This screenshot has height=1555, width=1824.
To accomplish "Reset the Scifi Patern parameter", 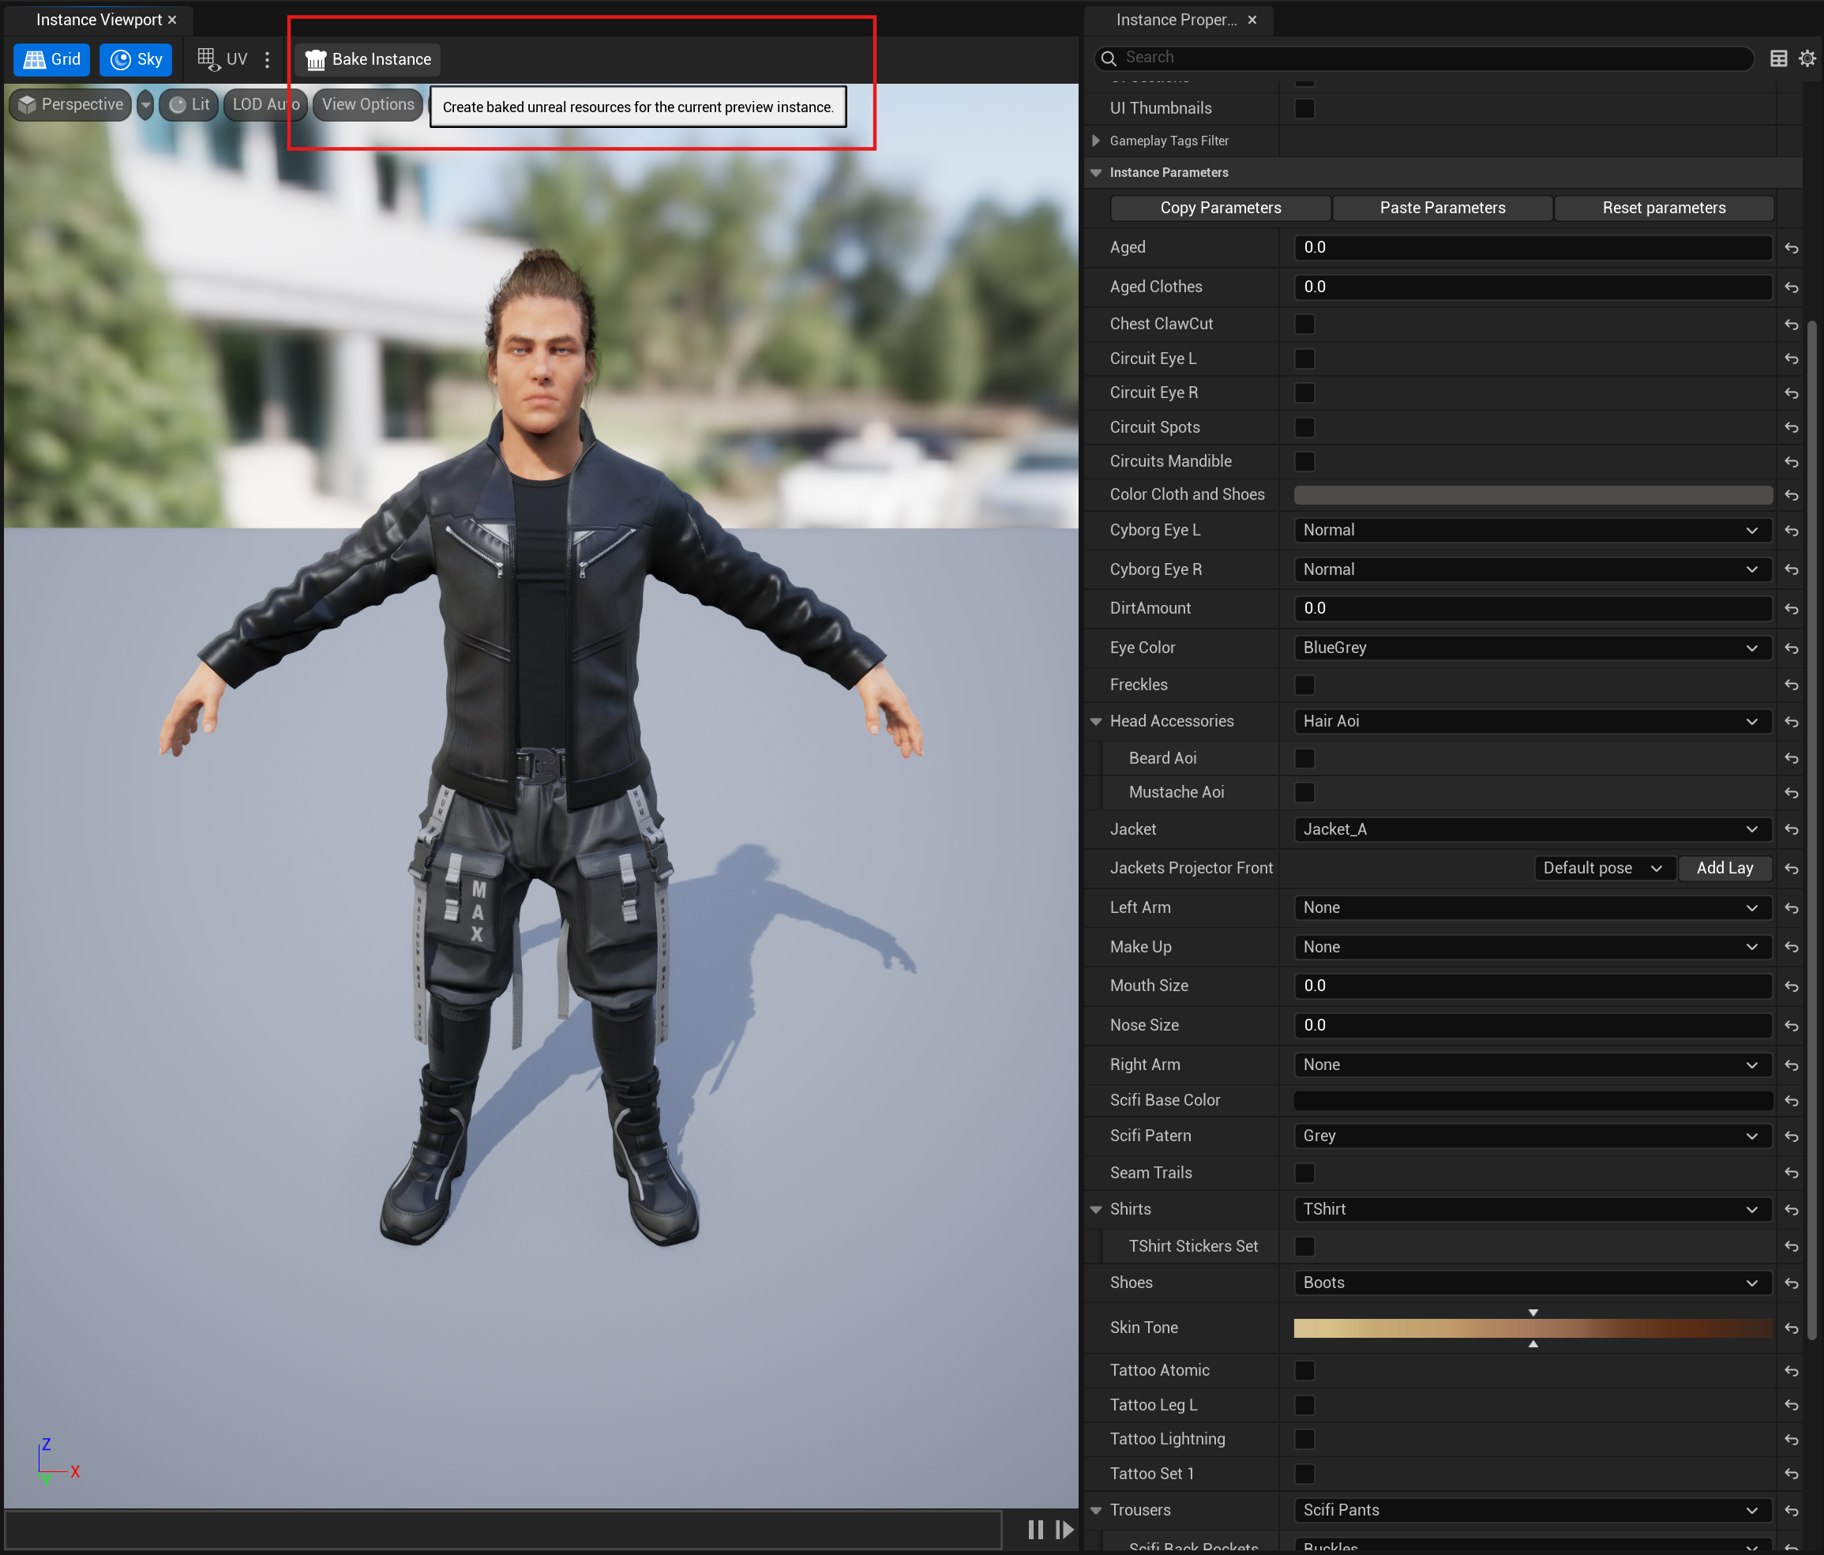I will [x=1792, y=1138].
